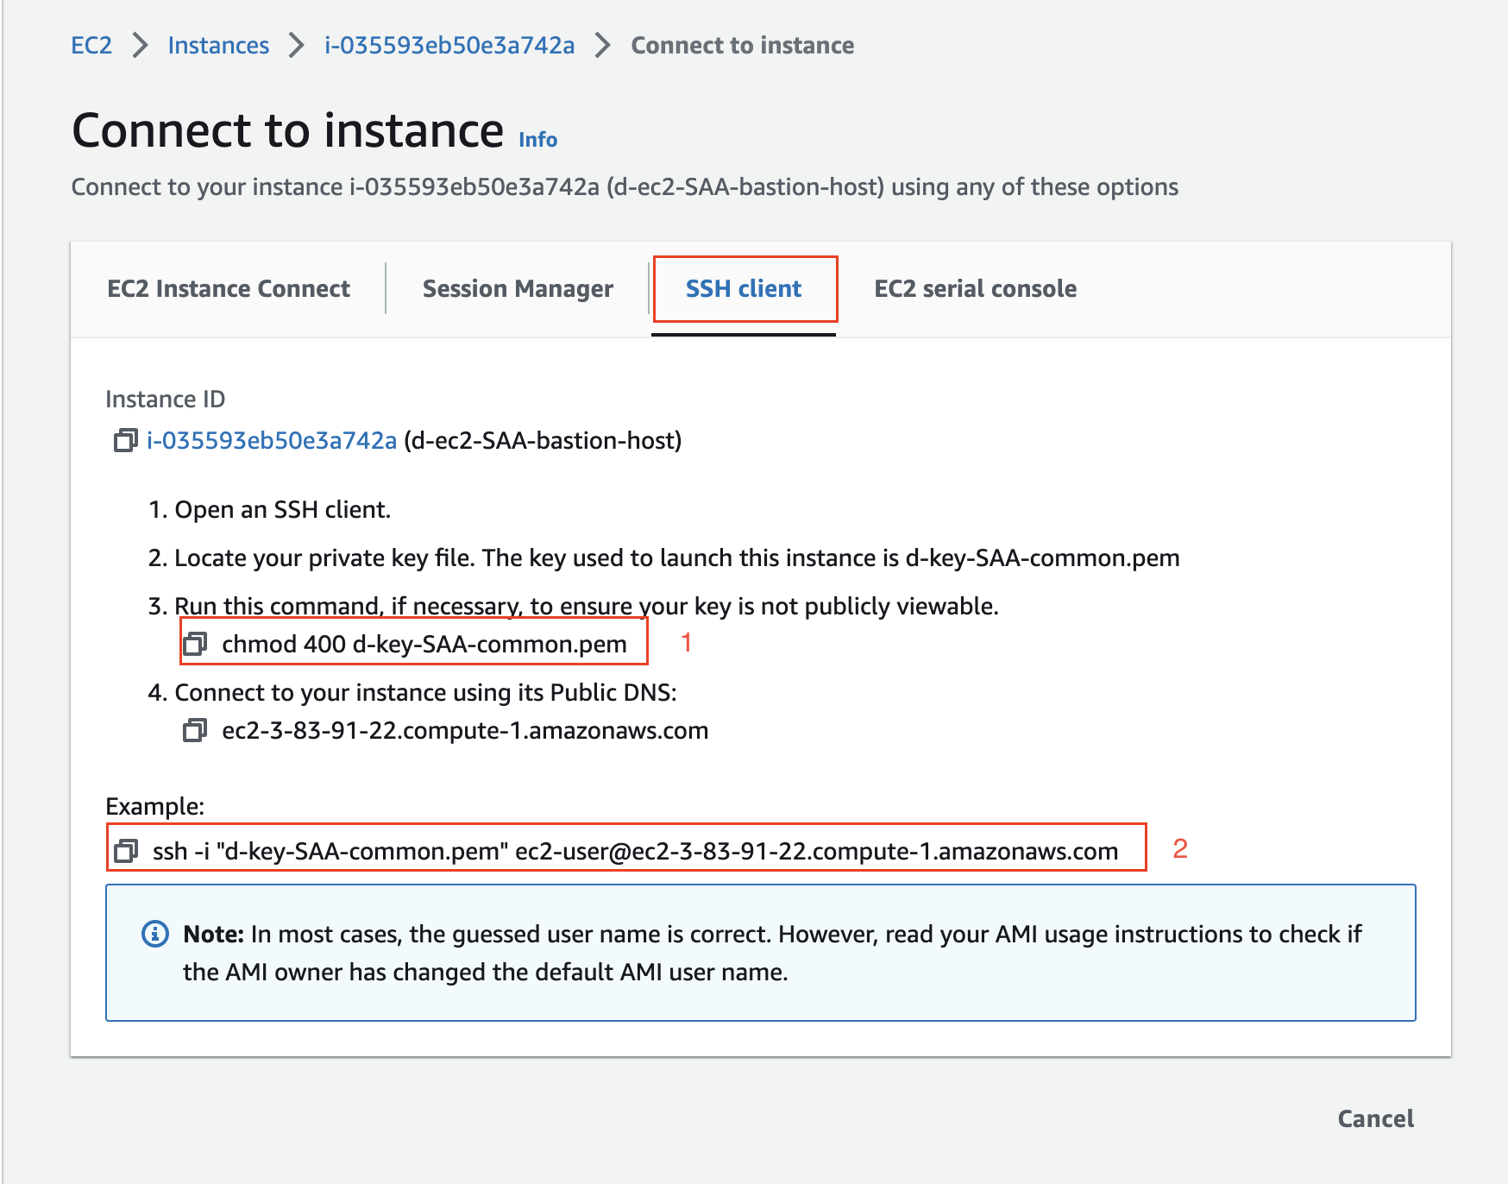Viewport: 1508px width, 1184px height.
Task: Open the instance ID breadcrumb link
Action: [449, 46]
